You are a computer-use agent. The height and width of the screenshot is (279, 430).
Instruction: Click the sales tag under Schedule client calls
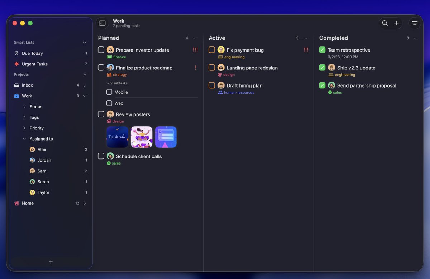[114, 163]
